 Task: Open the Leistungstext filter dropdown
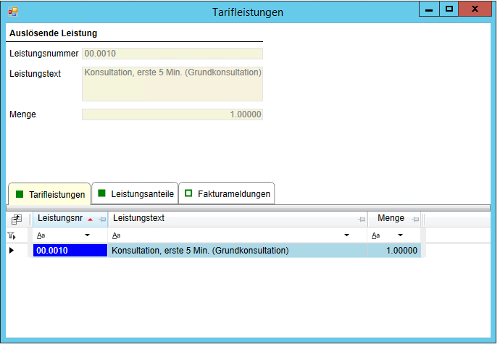coord(346,235)
